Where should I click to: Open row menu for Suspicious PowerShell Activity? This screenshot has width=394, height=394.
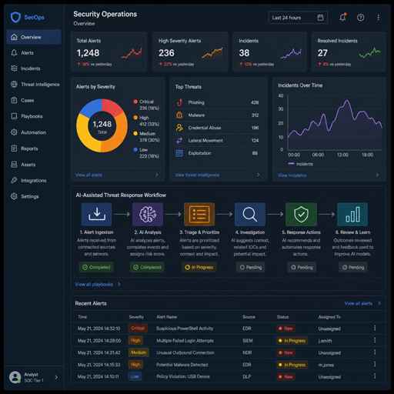(375, 328)
